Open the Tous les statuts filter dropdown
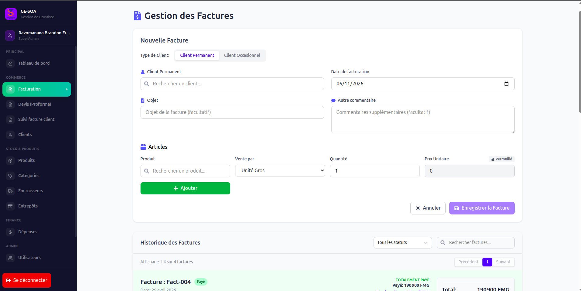This screenshot has height=291, width=581. 403,243
